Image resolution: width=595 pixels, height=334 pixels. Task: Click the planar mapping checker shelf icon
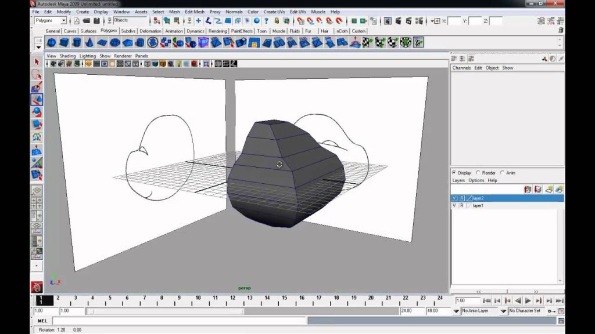coord(367,42)
